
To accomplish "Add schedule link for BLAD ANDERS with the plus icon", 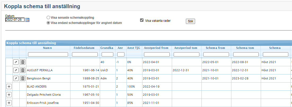I will pos(9,86).
